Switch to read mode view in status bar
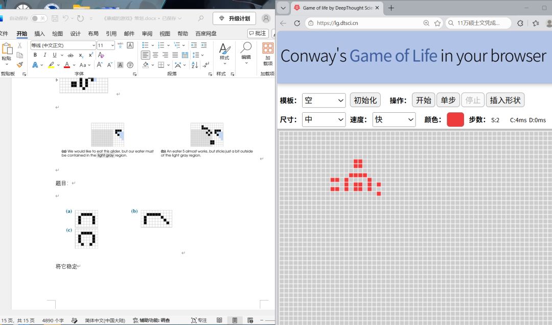 219,320
